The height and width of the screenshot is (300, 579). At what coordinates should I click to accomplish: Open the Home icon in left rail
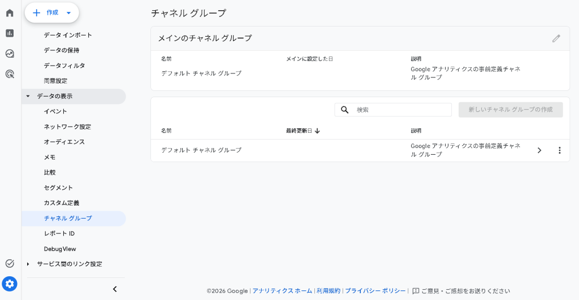(x=10, y=13)
